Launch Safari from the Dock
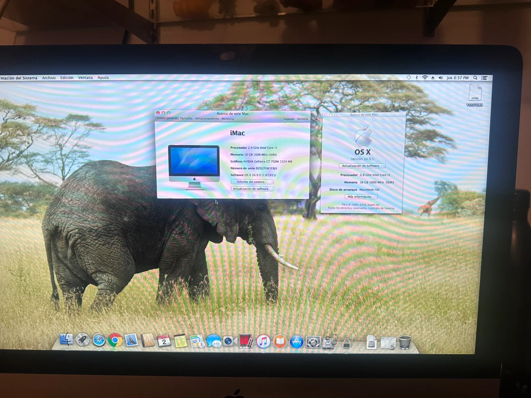The height and width of the screenshot is (398, 531). point(99,340)
